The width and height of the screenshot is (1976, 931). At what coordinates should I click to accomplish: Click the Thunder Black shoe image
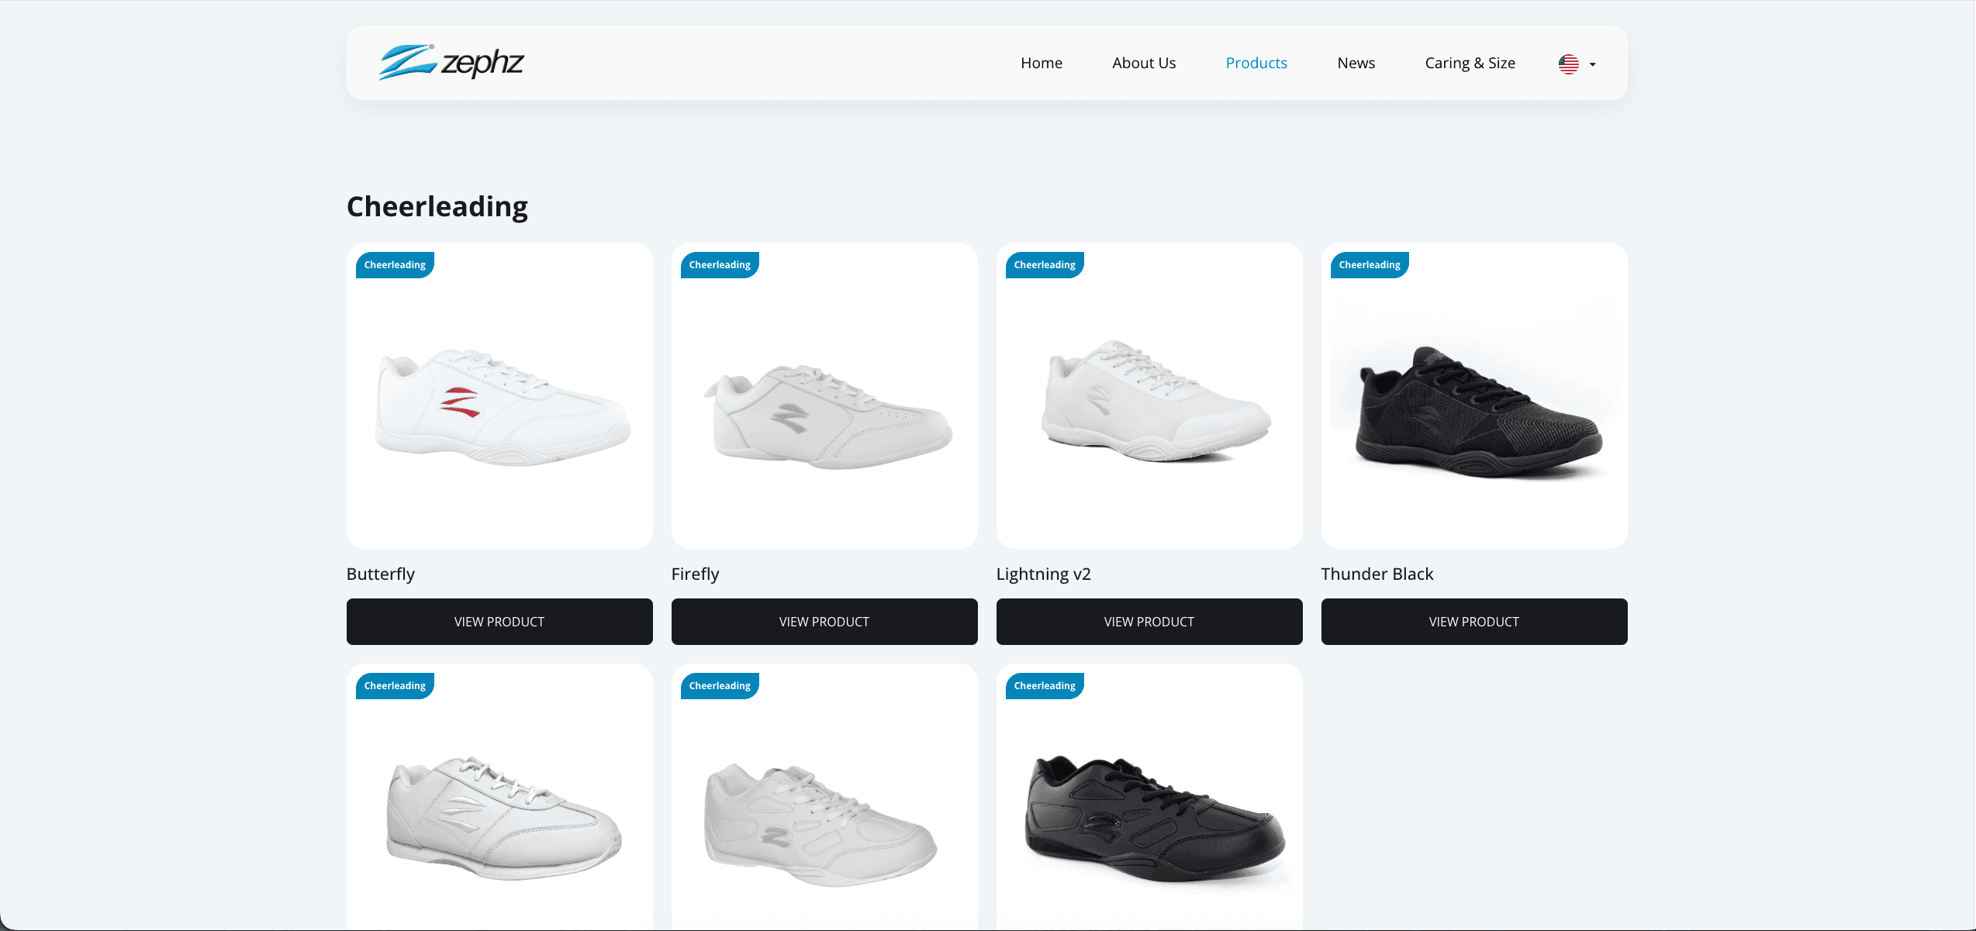tap(1476, 411)
